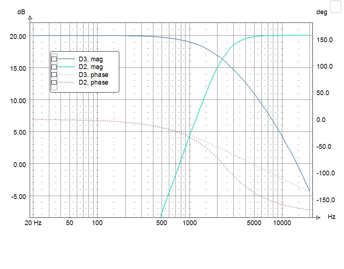
Task: Click the -50.0 degree axis value
Action: tap(324, 147)
